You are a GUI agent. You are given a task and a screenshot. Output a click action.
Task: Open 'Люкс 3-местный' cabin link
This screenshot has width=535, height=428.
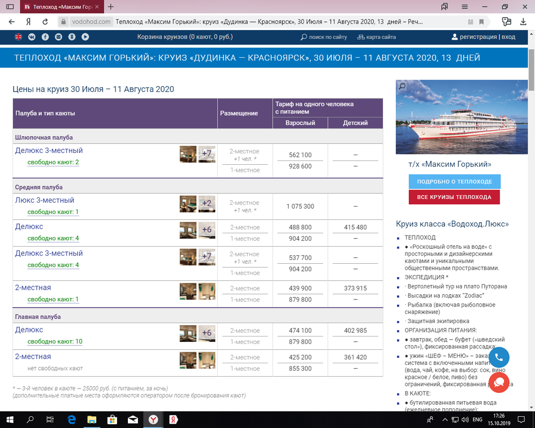(44, 200)
